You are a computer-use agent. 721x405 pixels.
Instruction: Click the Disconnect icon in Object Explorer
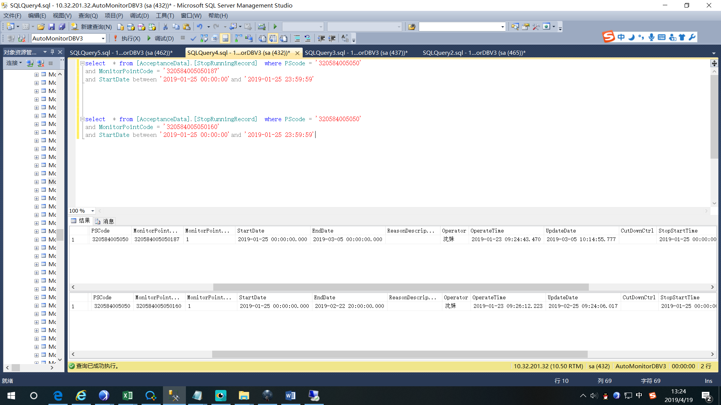[40, 63]
